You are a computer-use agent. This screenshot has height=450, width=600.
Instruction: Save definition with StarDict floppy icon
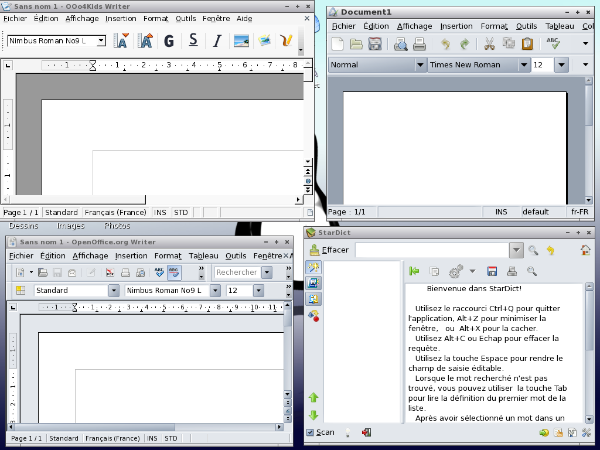point(492,271)
